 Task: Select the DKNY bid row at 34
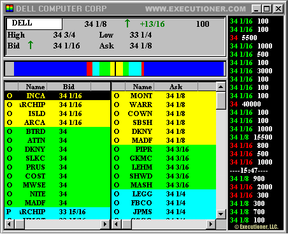tap(57, 149)
